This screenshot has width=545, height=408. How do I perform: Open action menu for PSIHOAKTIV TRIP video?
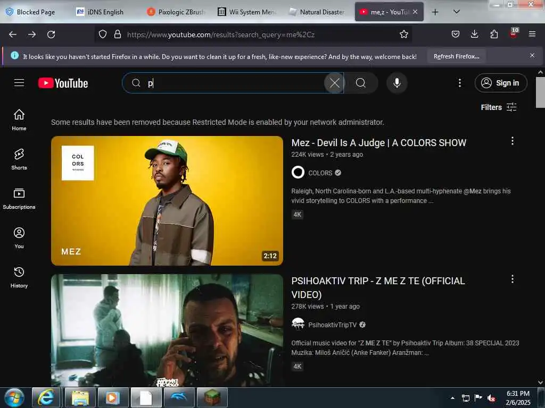pyautogui.click(x=513, y=279)
